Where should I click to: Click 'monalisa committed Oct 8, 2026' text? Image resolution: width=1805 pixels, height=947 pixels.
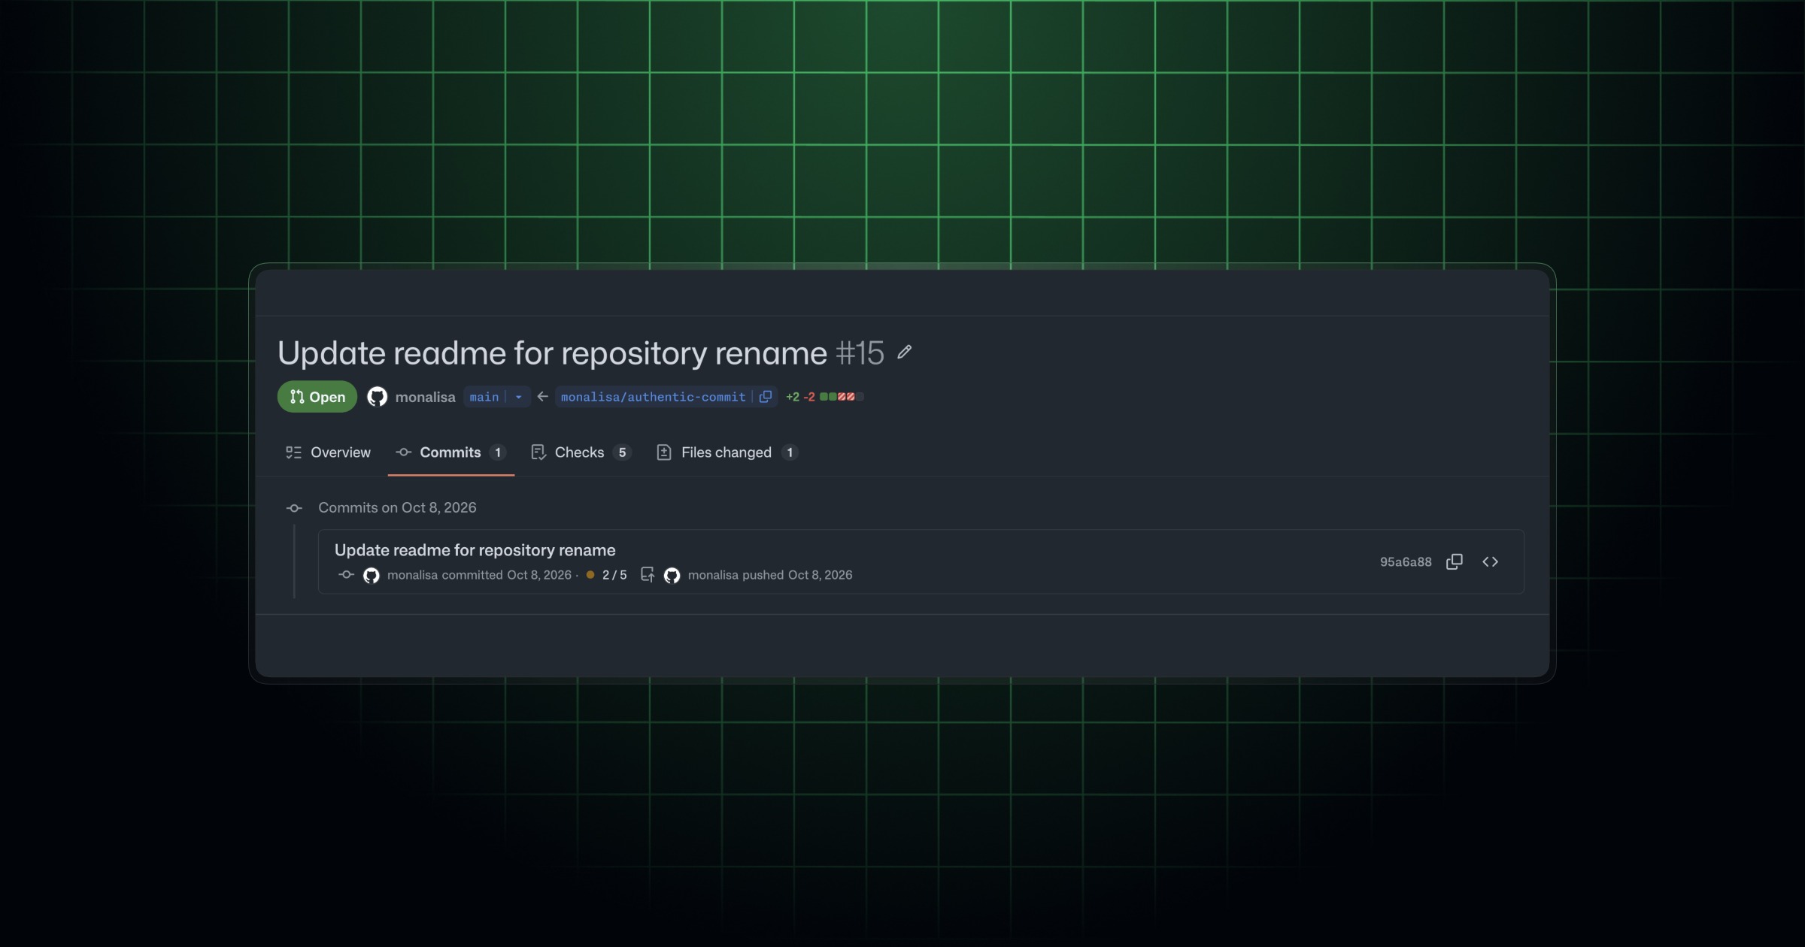(x=479, y=575)
